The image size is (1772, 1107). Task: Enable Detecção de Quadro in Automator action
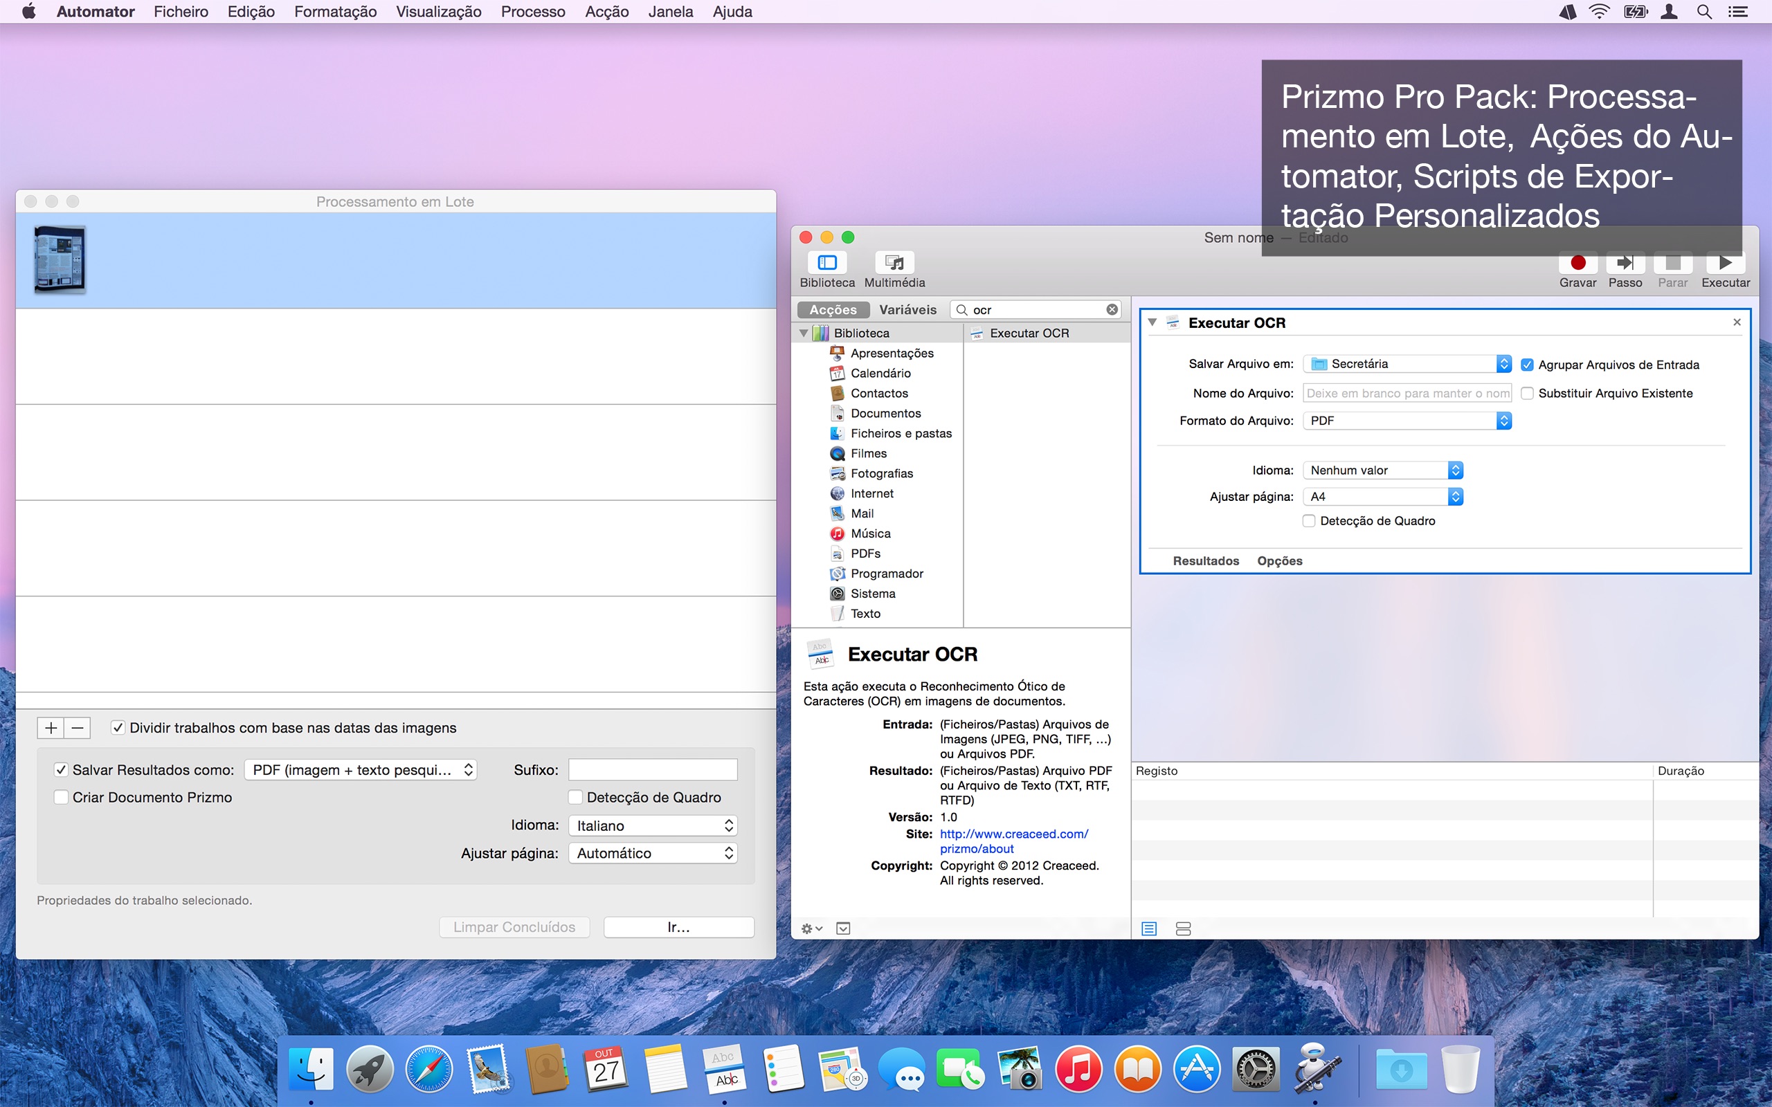[x=1309, y=520]
